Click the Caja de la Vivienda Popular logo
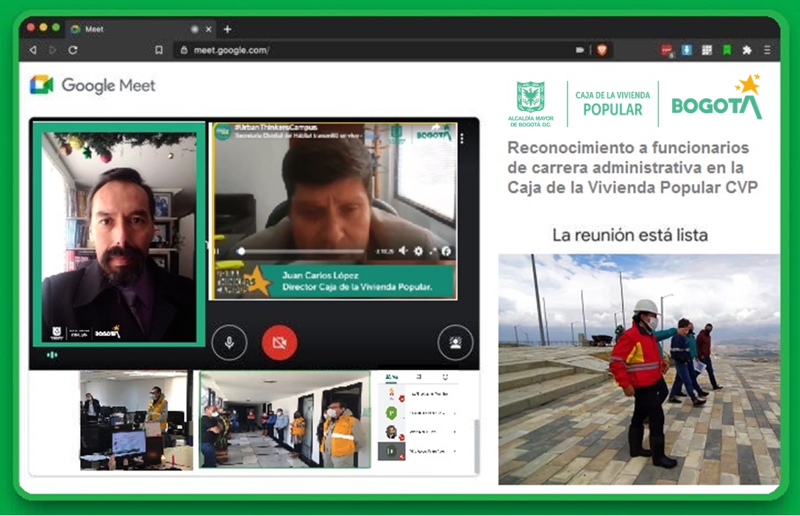Screen dimensions: 800x516 click(612, 104)
